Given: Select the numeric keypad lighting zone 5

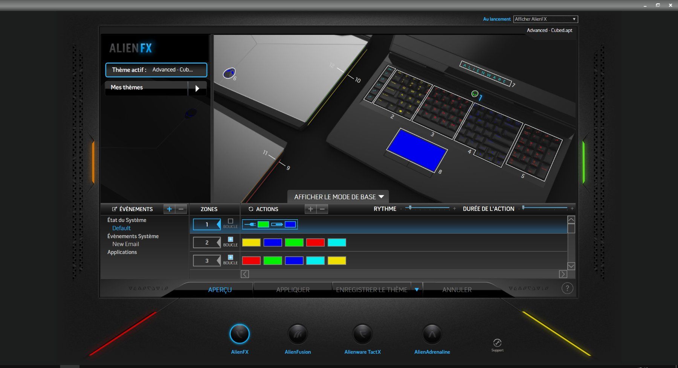Looking at the screenshot, I should (534, 152).
